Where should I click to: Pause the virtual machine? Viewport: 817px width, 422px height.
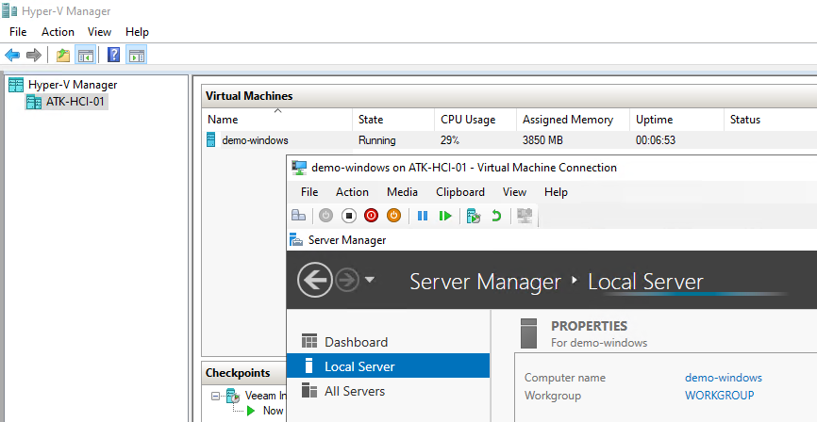pyautogui.click(x=423, y=216)
